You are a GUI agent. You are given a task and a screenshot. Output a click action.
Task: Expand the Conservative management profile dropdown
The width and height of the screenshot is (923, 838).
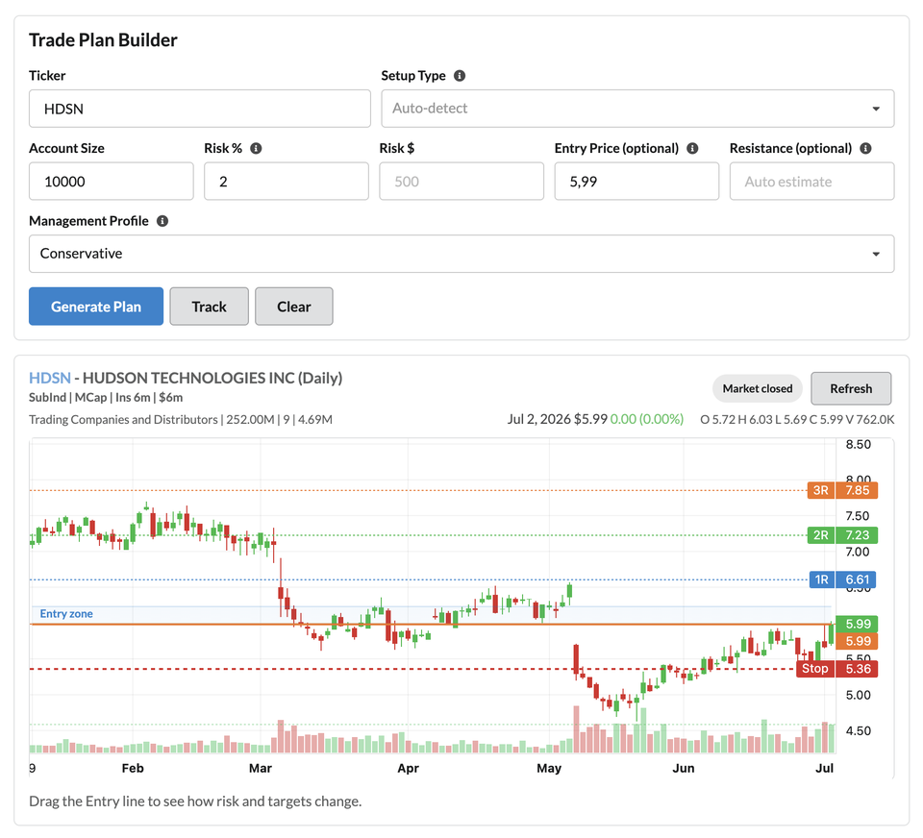tap(461, 254)
